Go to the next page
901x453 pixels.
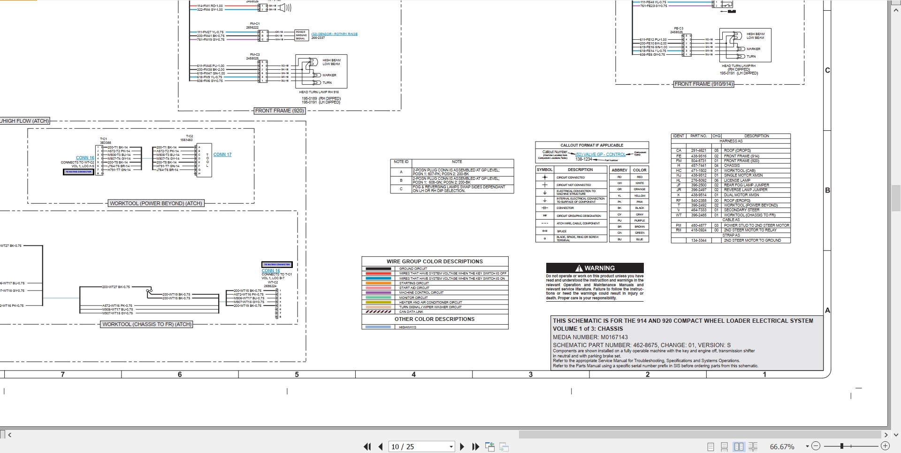coord(462,447)
